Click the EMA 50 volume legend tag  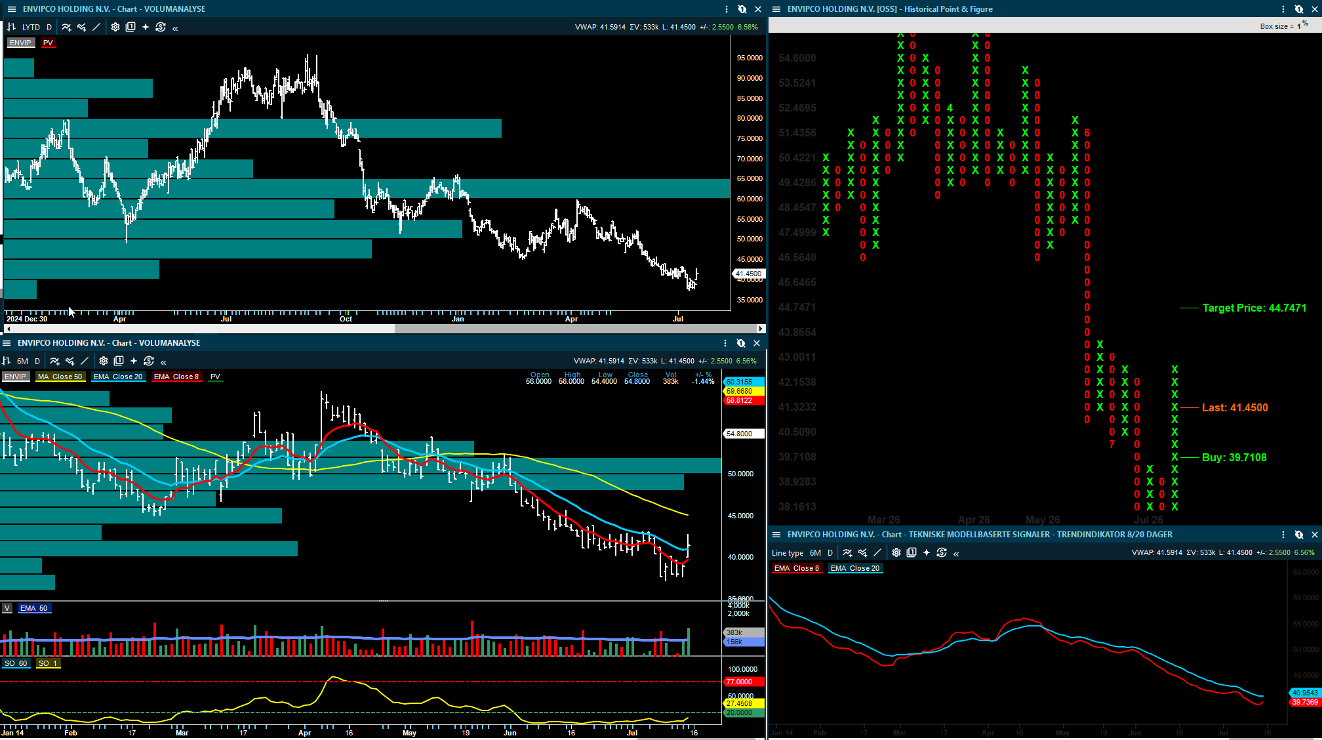(34, 608)
